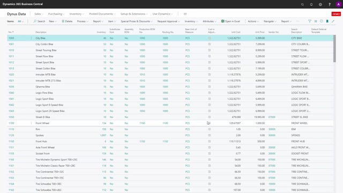343x193 pixels.
Task: Open row options for Front Wheel
Action: pos(31,123)
